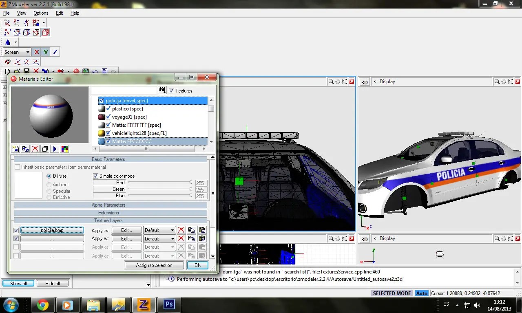Open the Default dropdown for policija.bmp layer

click(159, 230)
